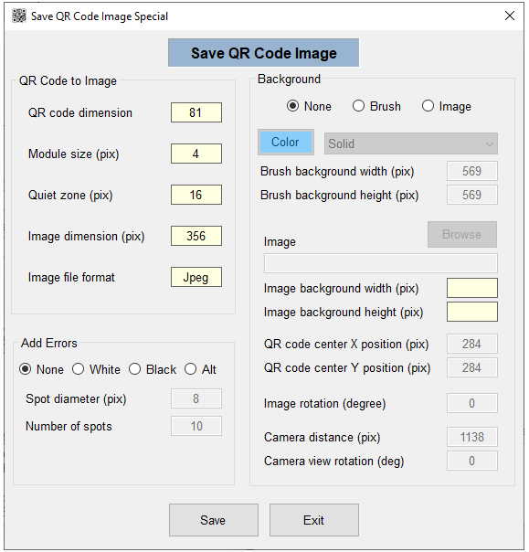
Task: Close the Save QR Code Image Special window
Action: pyautogui.click(x=509, y=16)
